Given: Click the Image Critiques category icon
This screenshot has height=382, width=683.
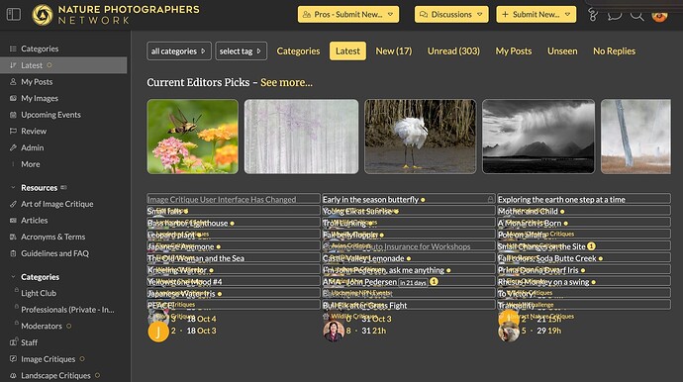Looking at the screenshot, I should 13,359.
